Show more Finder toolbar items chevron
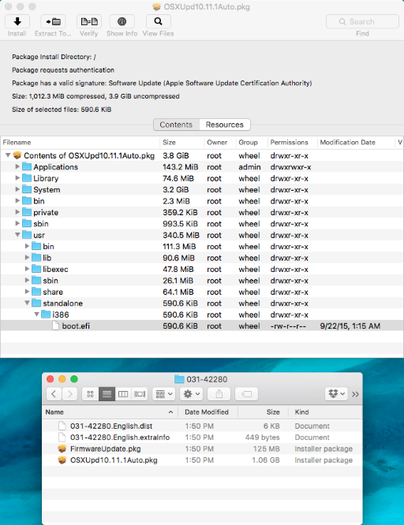The image size is (404, 525). (x=355, y=394)
